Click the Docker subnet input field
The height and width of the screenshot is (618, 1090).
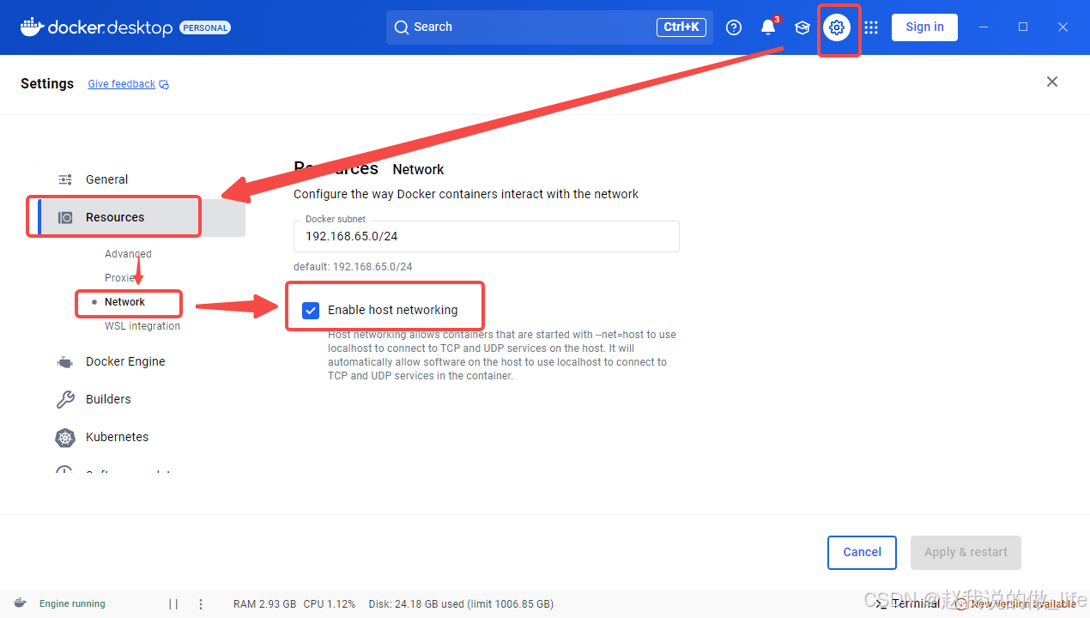coord(487,236)
